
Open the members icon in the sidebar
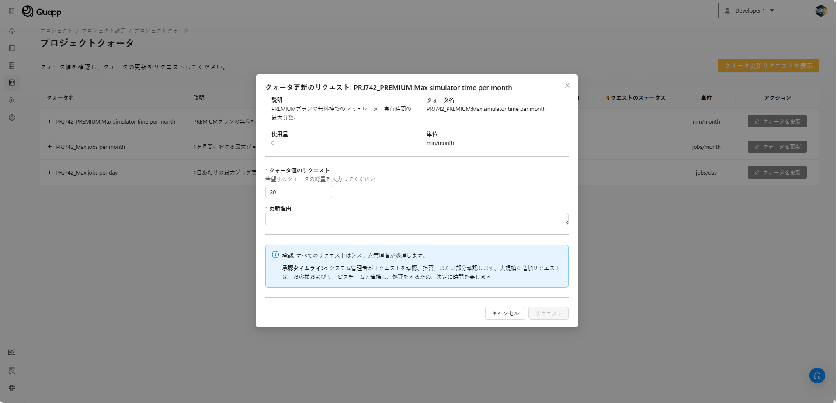(x=12, y=100)
